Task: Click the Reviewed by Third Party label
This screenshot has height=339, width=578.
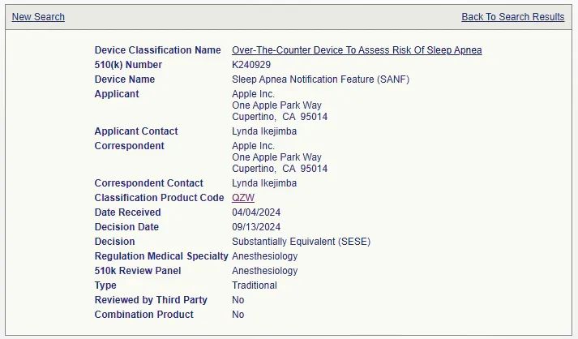Action: [151, 300]
